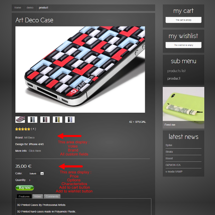The height and width of the screenshot is (215, 215).
Task: Follow the Art Deco brand link
Action: pyautogui.click(x=29, y=138)
